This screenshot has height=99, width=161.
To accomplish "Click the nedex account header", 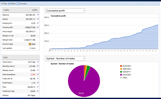I will pyautogui.click(x=21, y=10).
